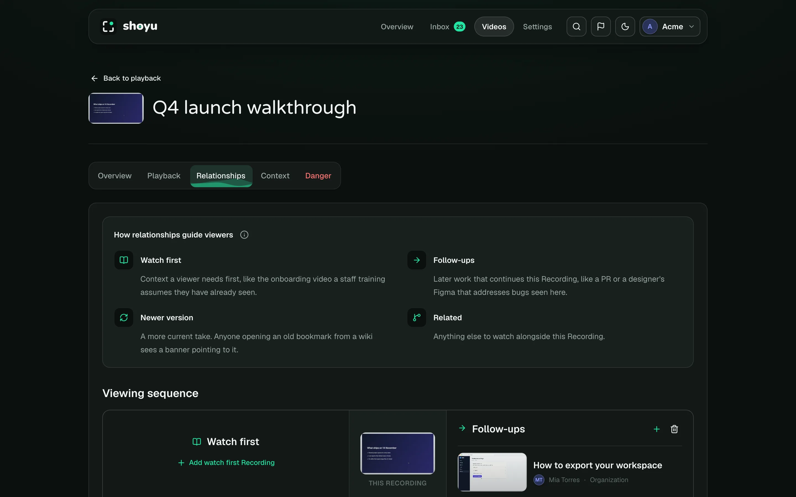Click the back arrow icon
Image resolution: width=796 pixels, height=497 pixels.
95,78
